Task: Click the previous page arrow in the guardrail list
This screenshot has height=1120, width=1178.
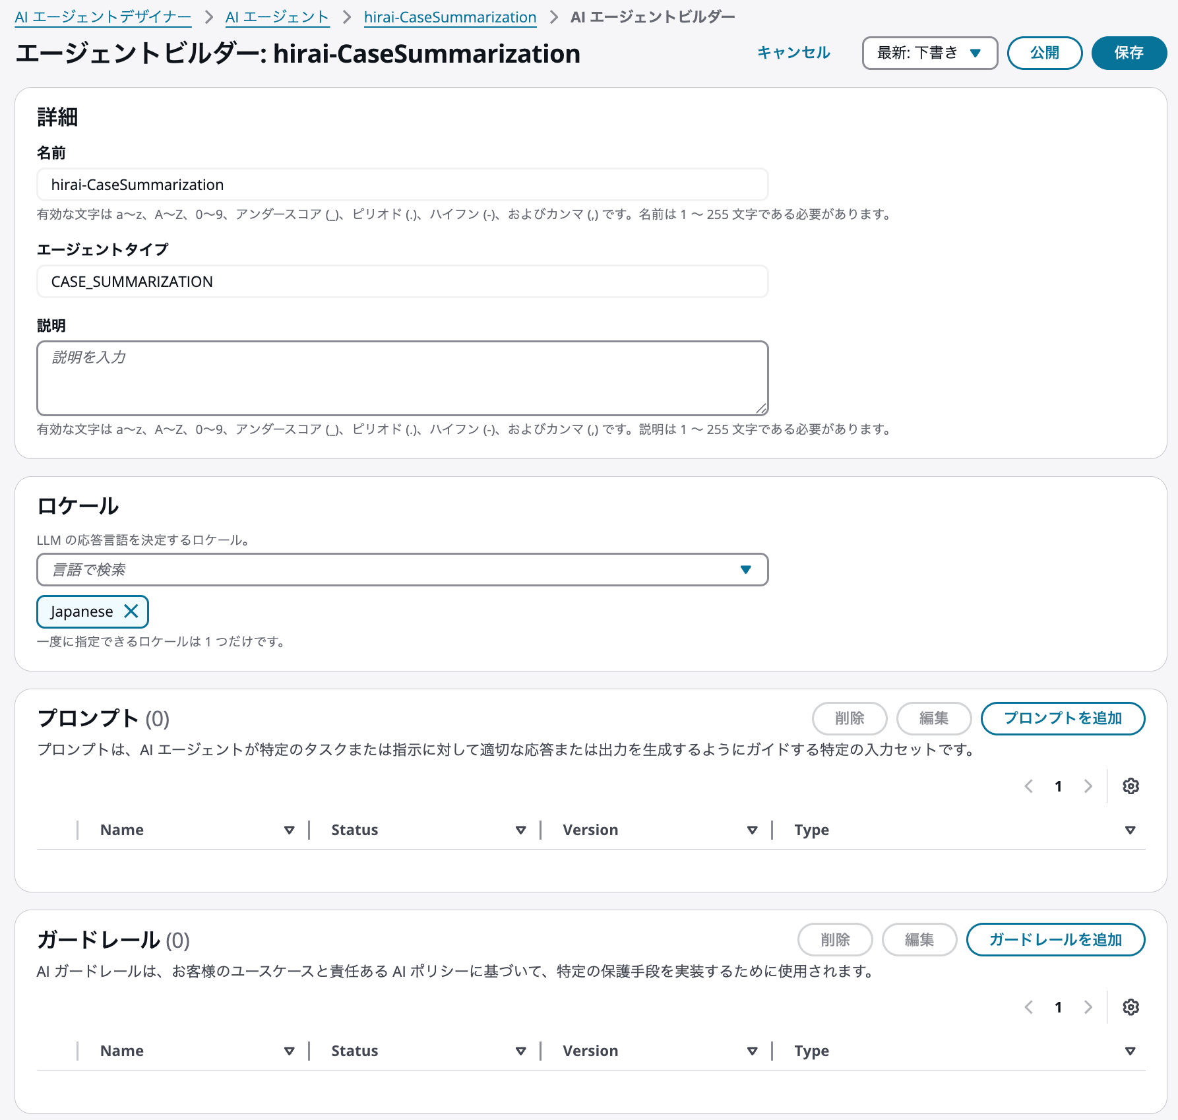Action: pos(1028,1007)
